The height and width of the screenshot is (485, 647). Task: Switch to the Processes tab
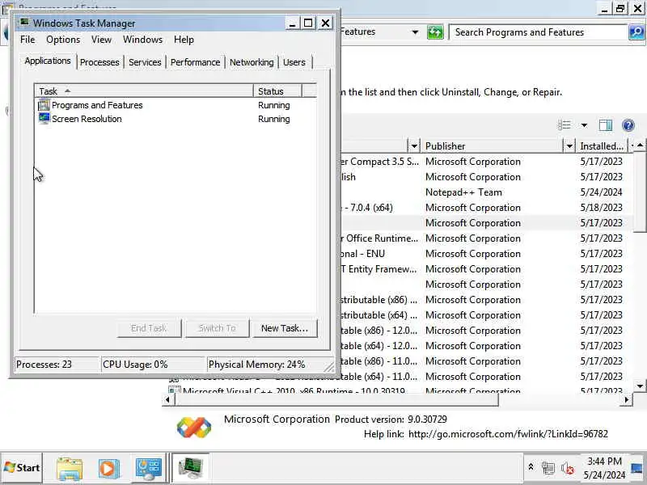[99, 62]
